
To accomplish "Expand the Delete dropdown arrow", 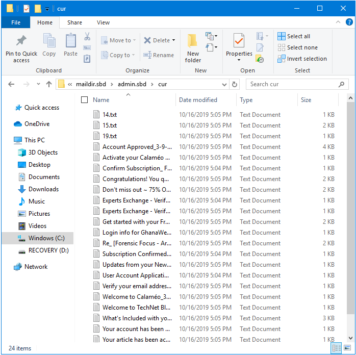I will coord(174,40).
